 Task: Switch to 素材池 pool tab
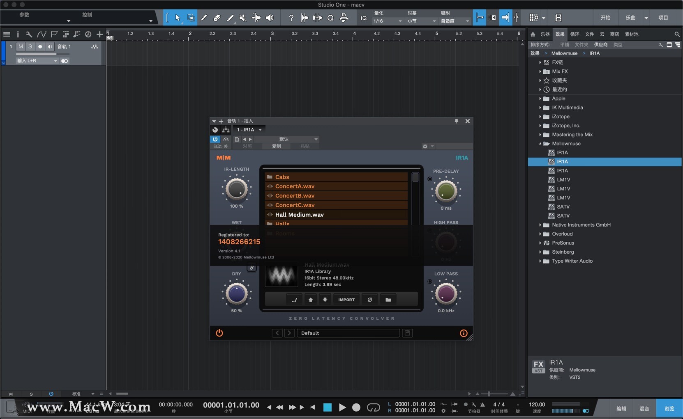632,34
